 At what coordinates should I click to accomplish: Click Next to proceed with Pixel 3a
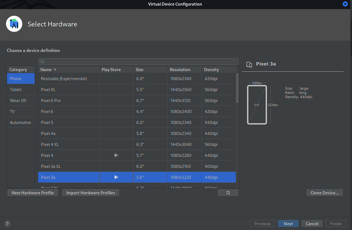pyautogui.click(x=288, y=223)
